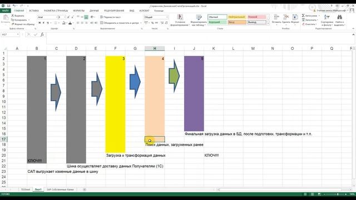Click the Insert cells (Вставить) icon

(276, 17)
